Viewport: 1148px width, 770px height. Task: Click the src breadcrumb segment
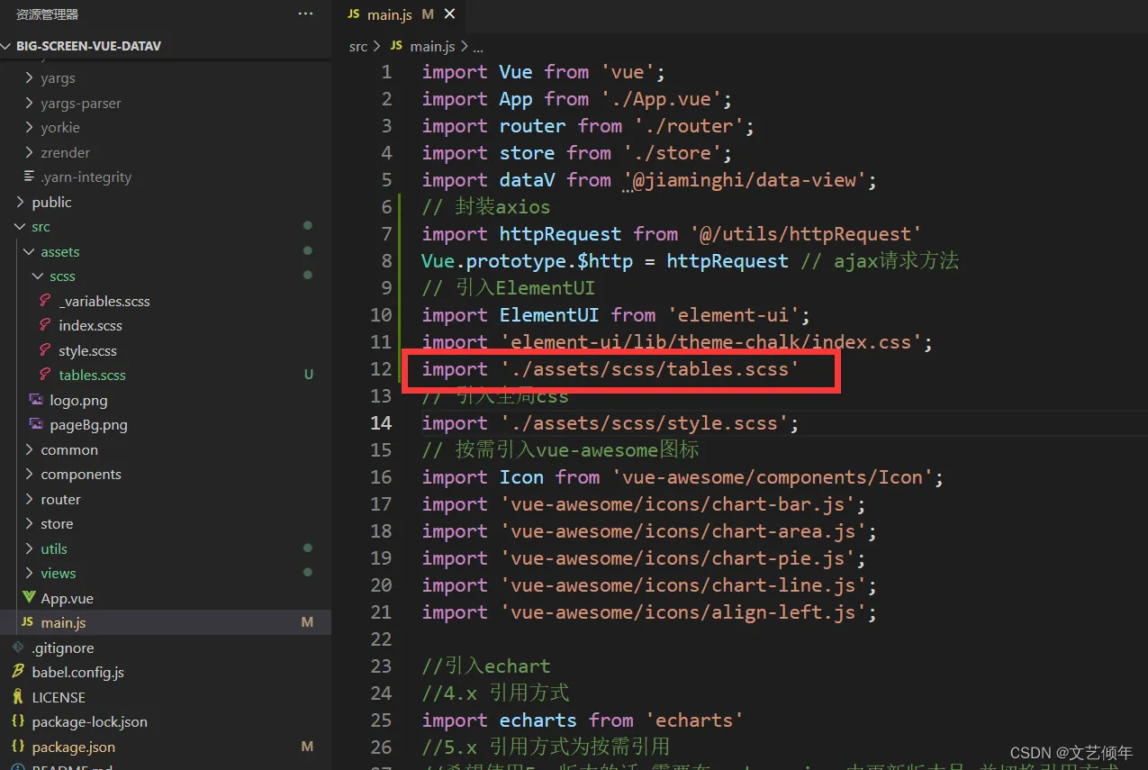358,46
